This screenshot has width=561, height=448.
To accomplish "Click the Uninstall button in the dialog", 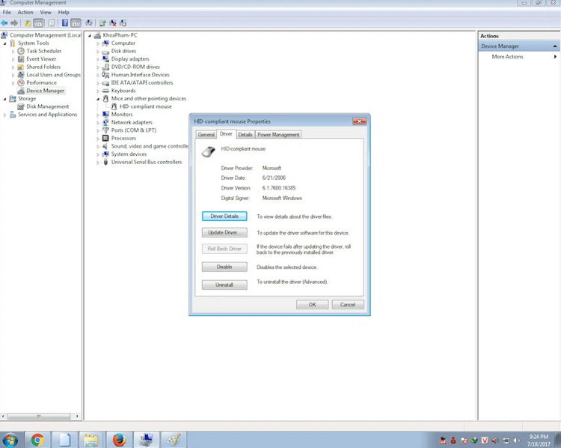I will (x=224, y=285).
